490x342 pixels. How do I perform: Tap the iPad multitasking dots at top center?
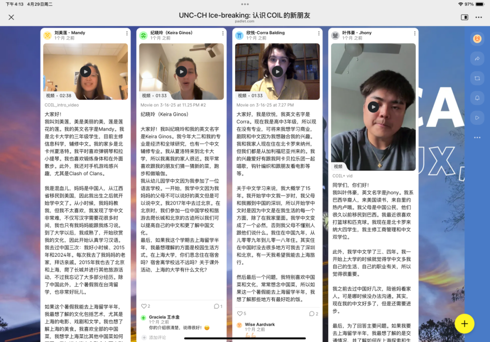(x=245, y=4)
